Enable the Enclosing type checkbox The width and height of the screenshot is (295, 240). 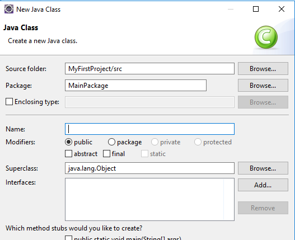(9, 102)
